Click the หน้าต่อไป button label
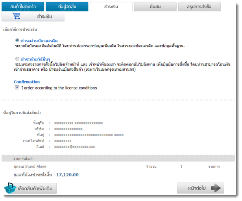 pos(195,188)
